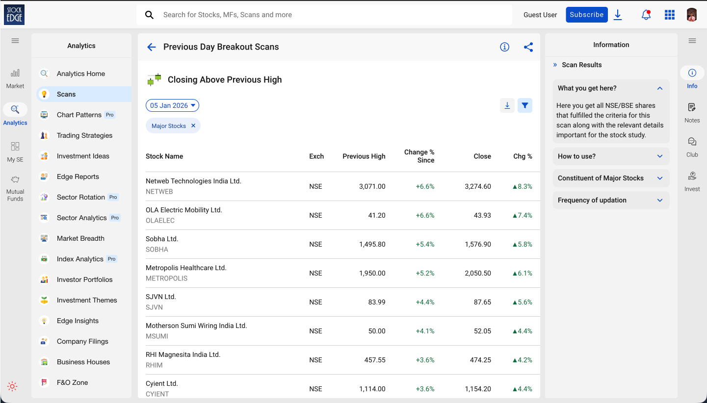This screenshot has height=403, width=707.
Task: Open the apps grid icon
Action: coord(670,15)
